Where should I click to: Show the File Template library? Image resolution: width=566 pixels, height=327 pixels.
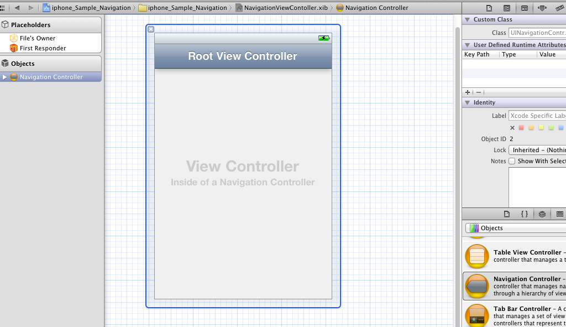pos(507,214)
